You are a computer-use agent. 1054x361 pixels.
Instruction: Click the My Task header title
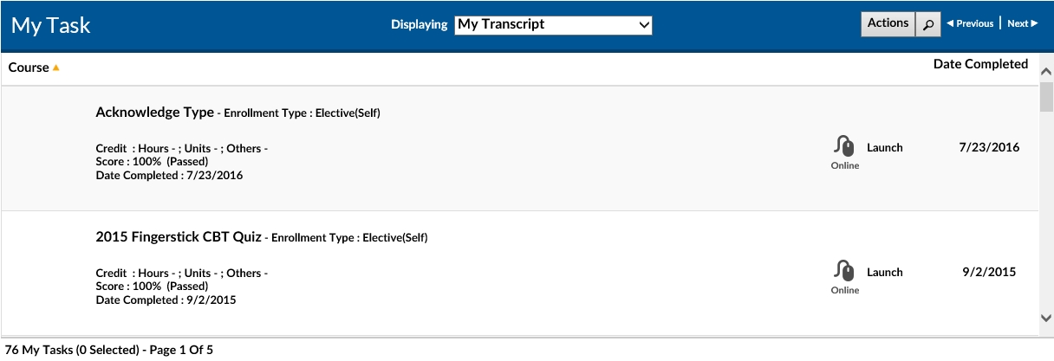coord(51,25)
